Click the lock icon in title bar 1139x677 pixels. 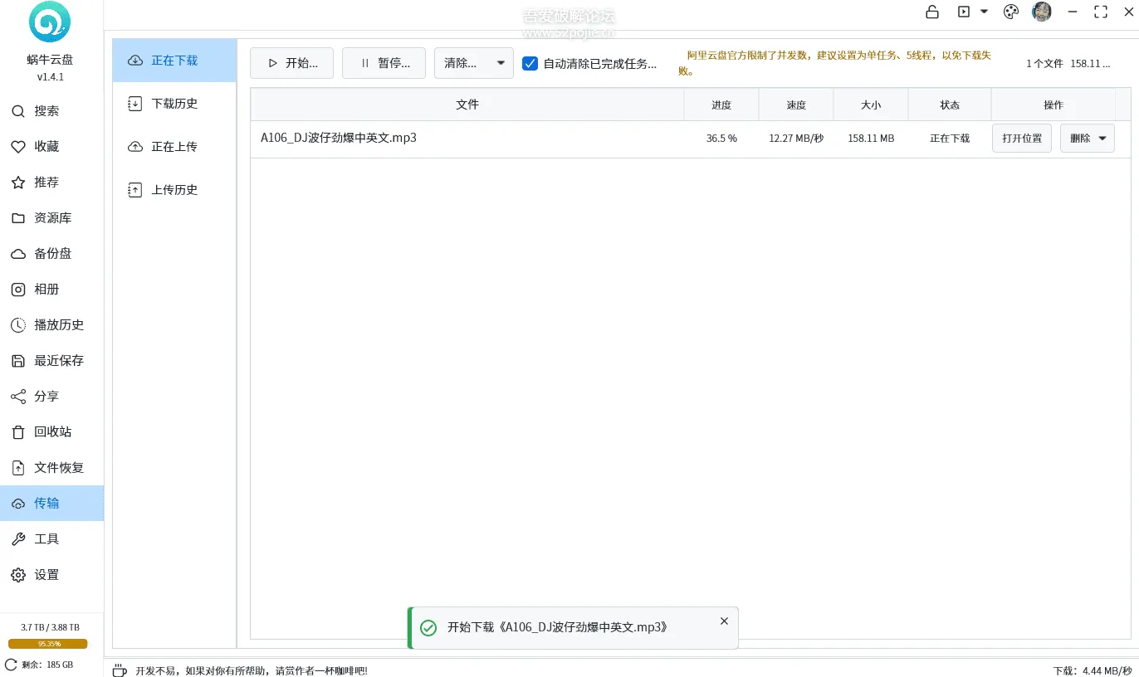932,12
